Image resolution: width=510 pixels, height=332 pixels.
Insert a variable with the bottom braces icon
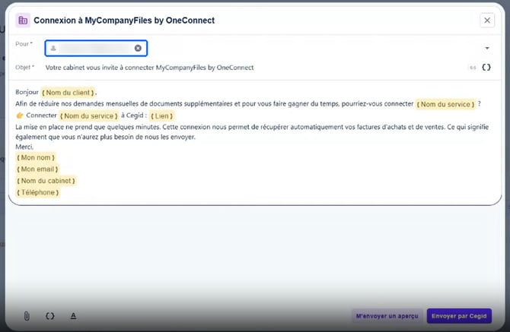(x=49, y=316)
